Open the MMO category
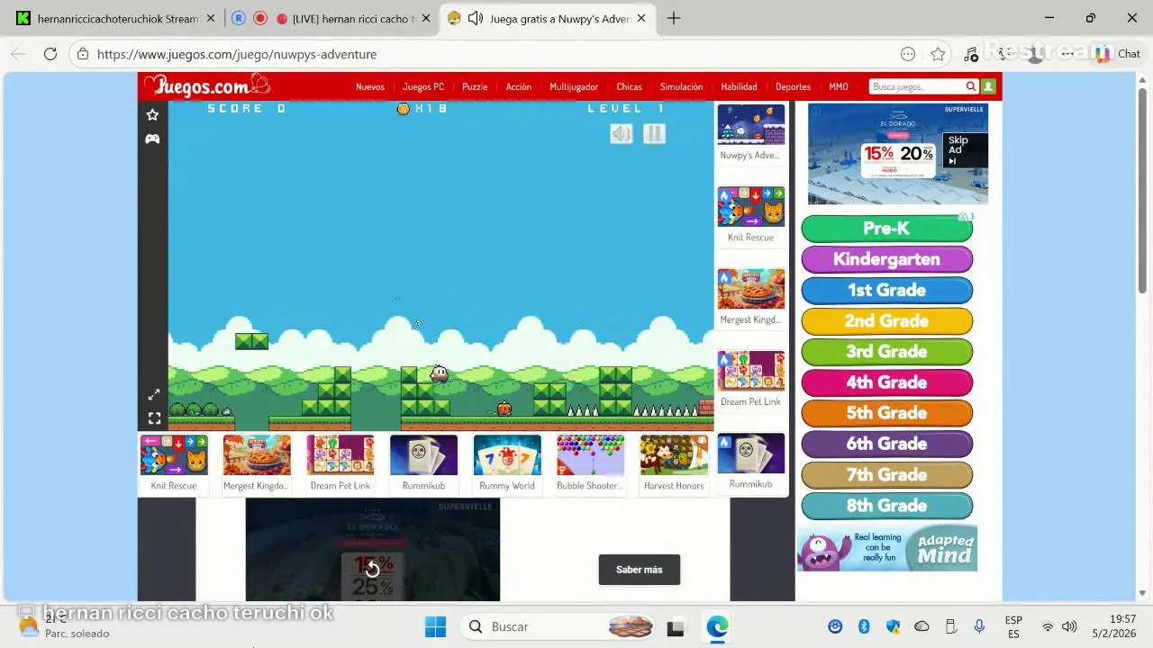The height and width of the screenshot is (648, 1153). pos(839,86)
